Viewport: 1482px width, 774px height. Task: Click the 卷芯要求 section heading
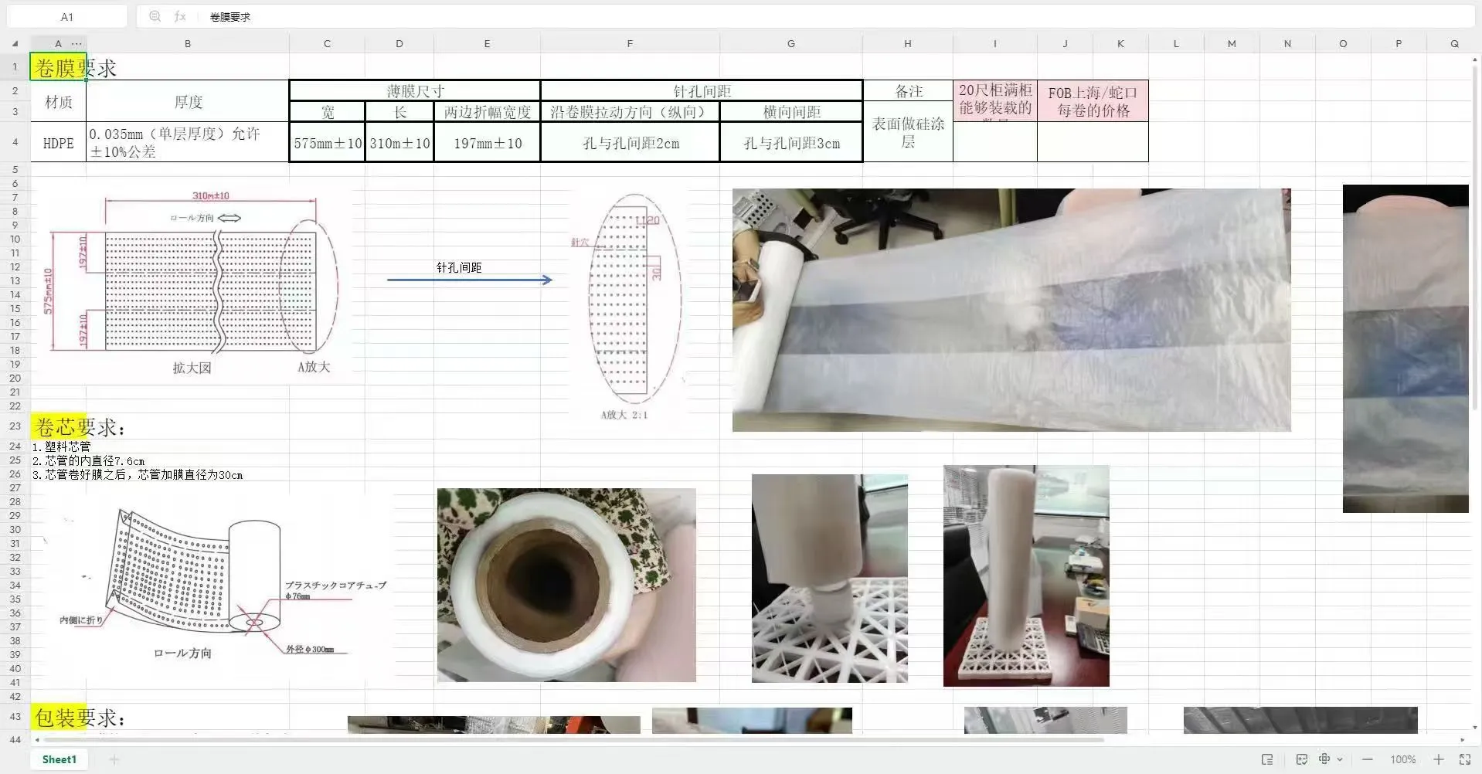click(80, 426)
